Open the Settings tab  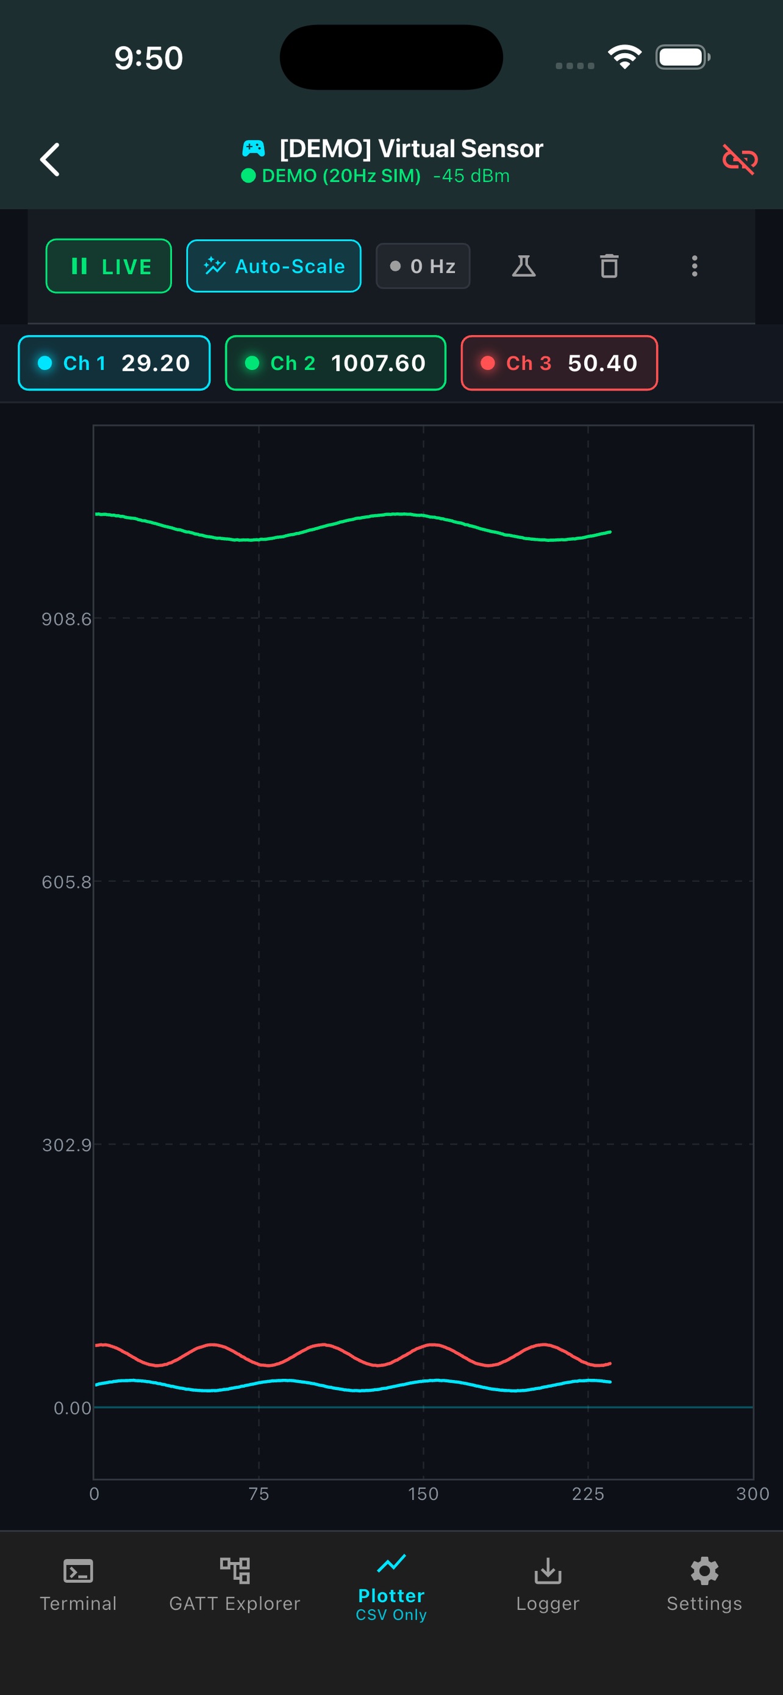tap(704, 1586)
